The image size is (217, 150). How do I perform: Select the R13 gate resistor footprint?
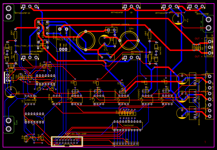pyautogui.click(x=98, y=83)
